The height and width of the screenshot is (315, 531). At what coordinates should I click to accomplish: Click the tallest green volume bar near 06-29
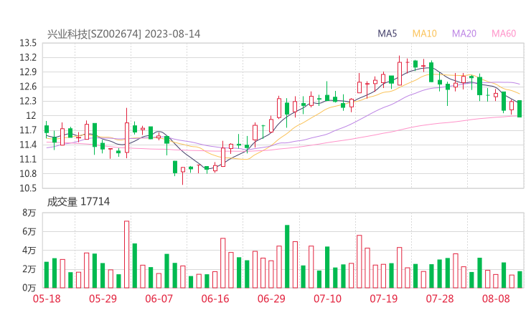click(287, 256)
